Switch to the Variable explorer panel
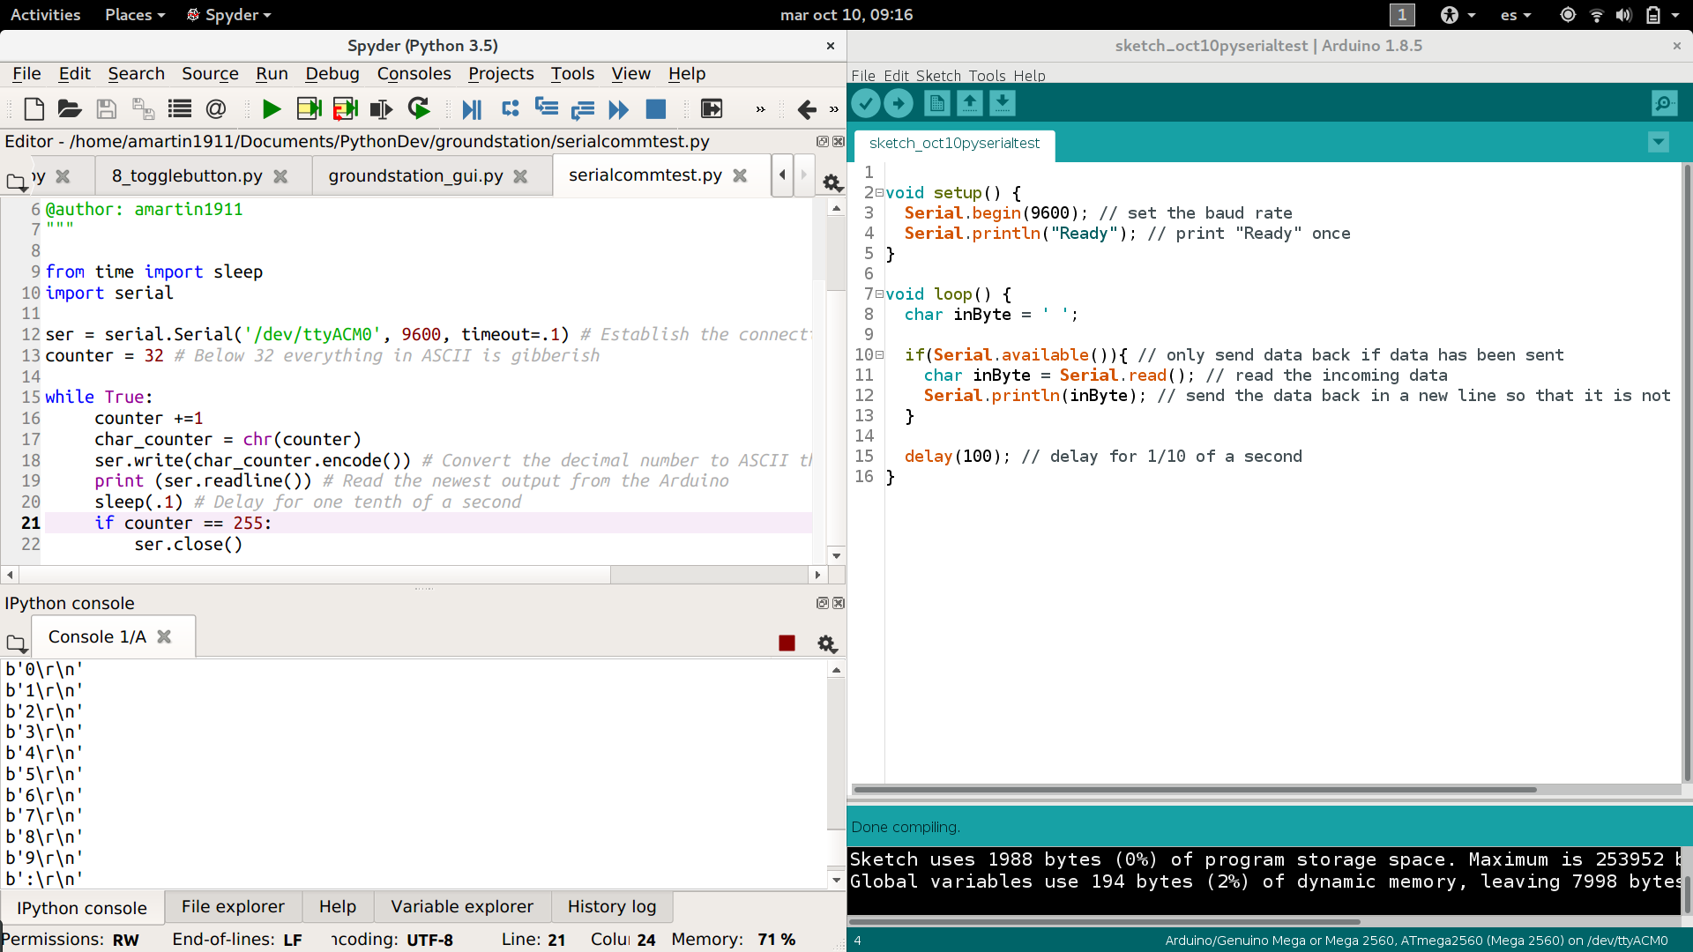The height and width of the screenshot is (952, 1693). [x=462, y=906]
